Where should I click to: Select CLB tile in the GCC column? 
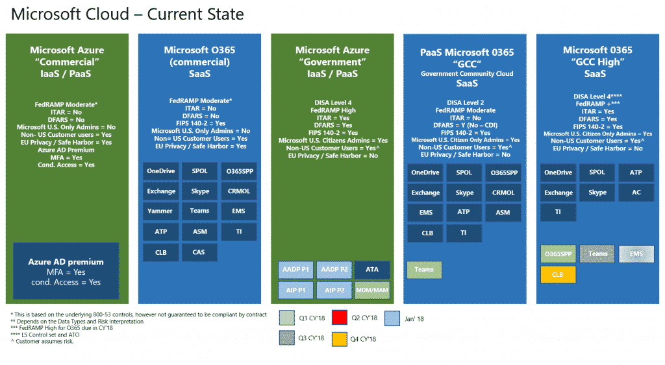pyautogui.click(x=425, y=233)
